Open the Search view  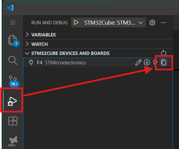(13, 60)
